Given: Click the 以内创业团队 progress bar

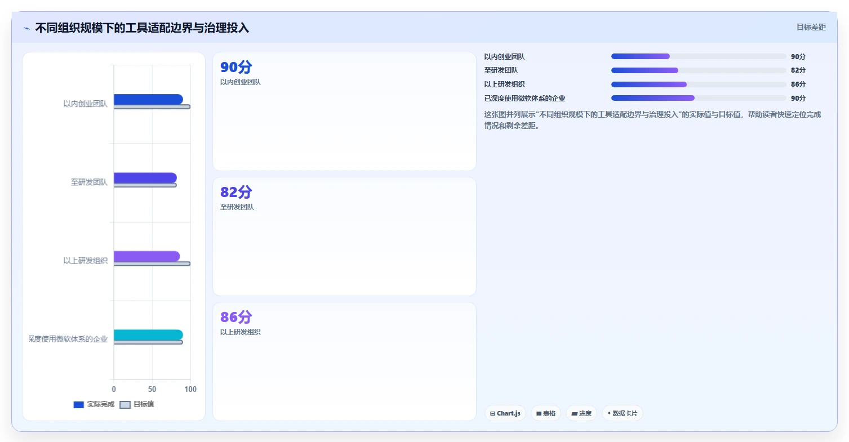Looking at the screenshot, I should click(x=699, y=56).
